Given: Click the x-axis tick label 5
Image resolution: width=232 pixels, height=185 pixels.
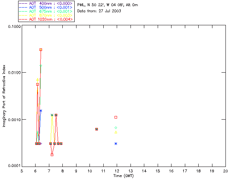Looking at the screenshot, I should coord(22,171).
